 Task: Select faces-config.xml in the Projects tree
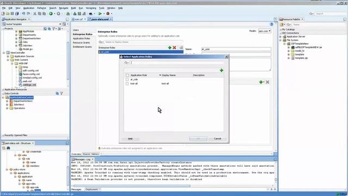coord(31,74)
